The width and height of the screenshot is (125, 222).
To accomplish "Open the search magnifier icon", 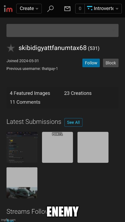I will click(50, 9).
